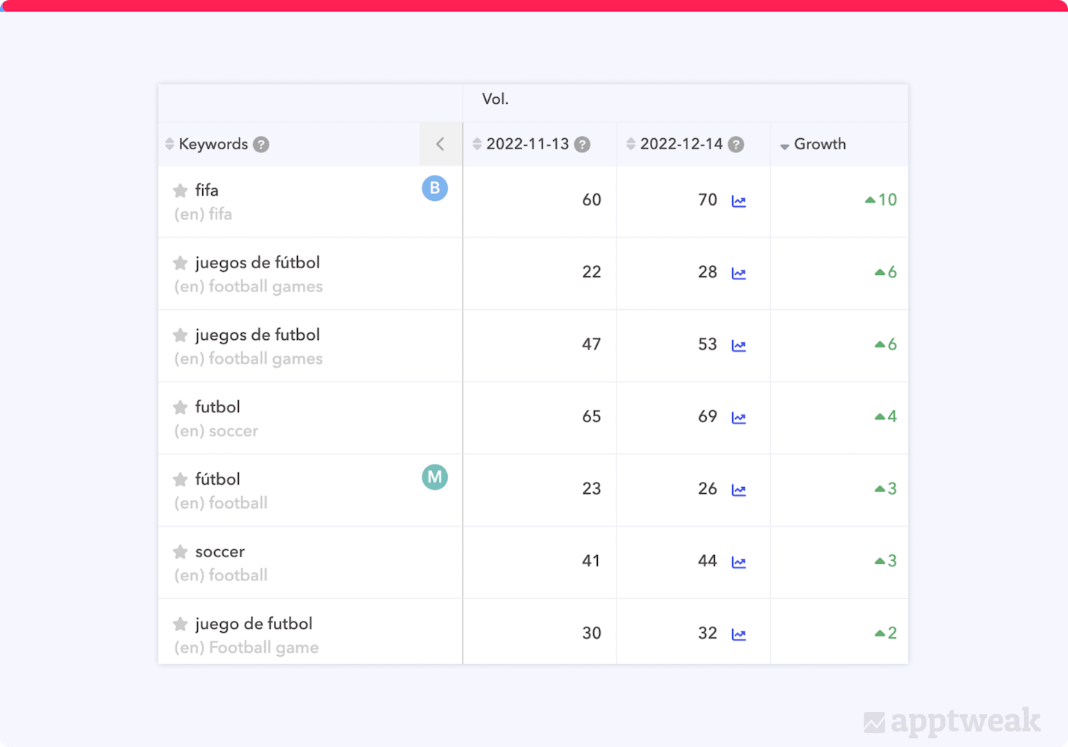Click the chart icon next to soccer's volume 44

click(x=738, y=562)
